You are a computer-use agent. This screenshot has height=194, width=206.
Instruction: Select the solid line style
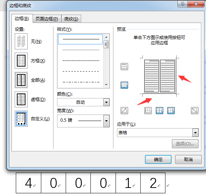click(80, 39)
